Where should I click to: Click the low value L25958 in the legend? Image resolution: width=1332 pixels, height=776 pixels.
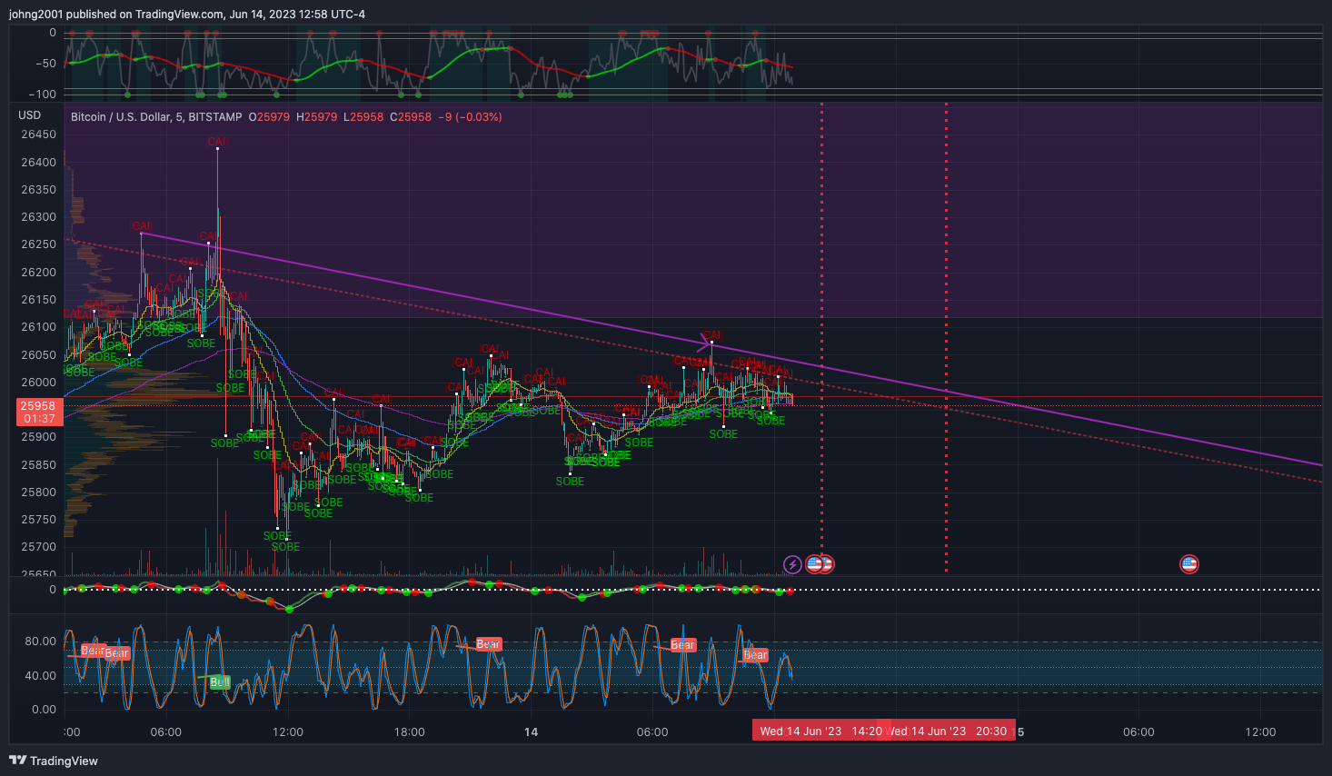tap(363, 117)
